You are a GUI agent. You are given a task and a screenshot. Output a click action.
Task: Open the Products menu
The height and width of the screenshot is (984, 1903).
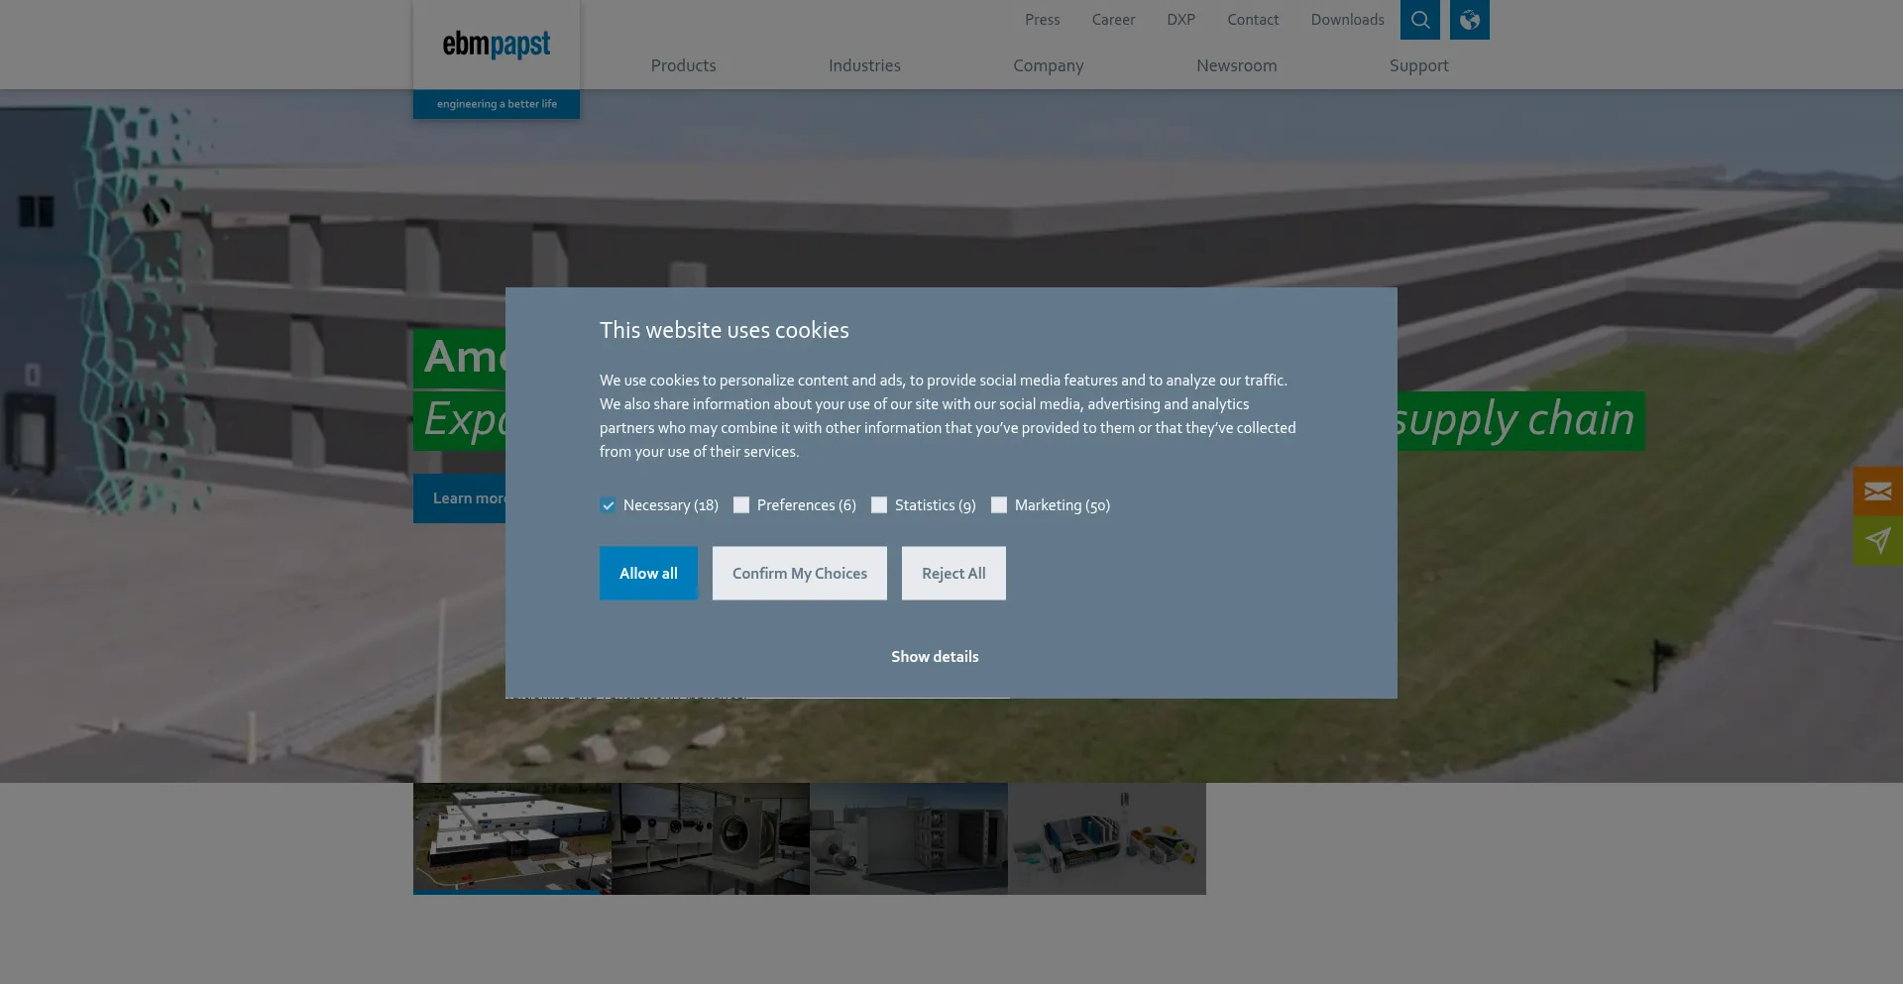(x=684, y=65)
